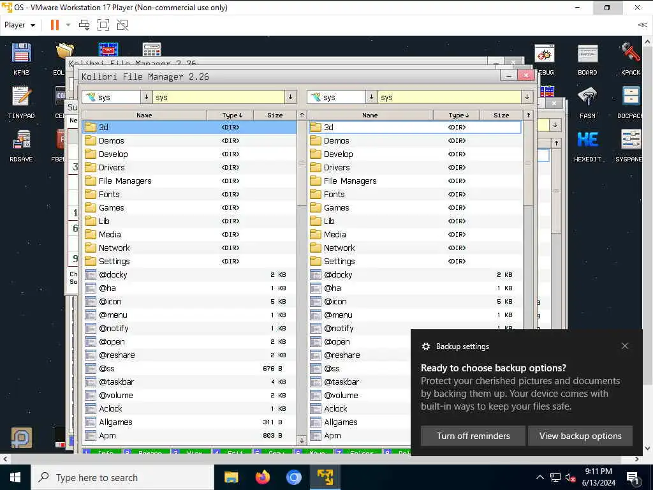Sort right panel by Size column

click(501, 115)
